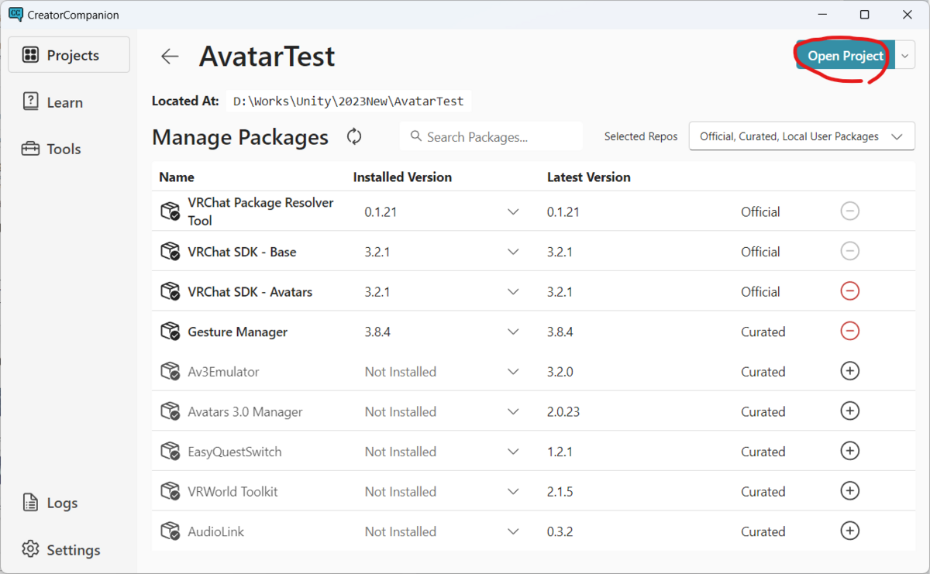Refresh the package list

[354, 137]
